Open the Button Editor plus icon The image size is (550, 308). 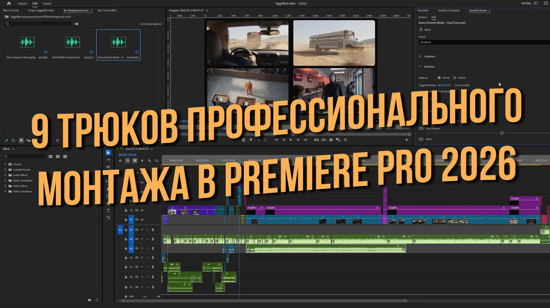coord(406,140)
